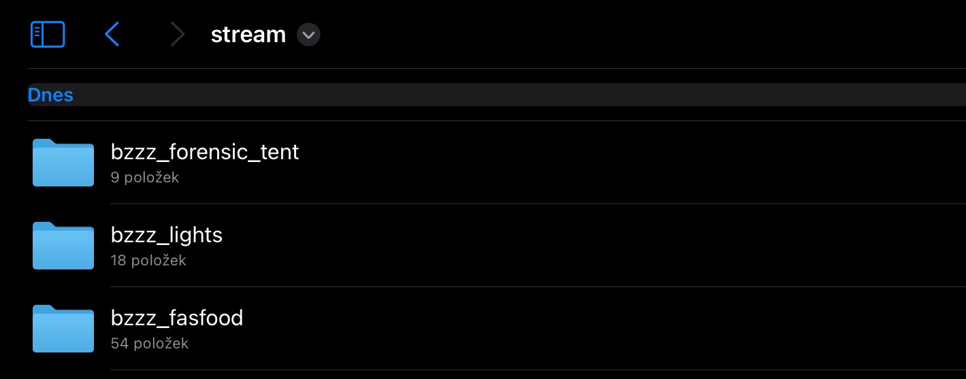Click empty toolbar area right of stream
The width and height of the screenshot is (966, 379).
613,34
